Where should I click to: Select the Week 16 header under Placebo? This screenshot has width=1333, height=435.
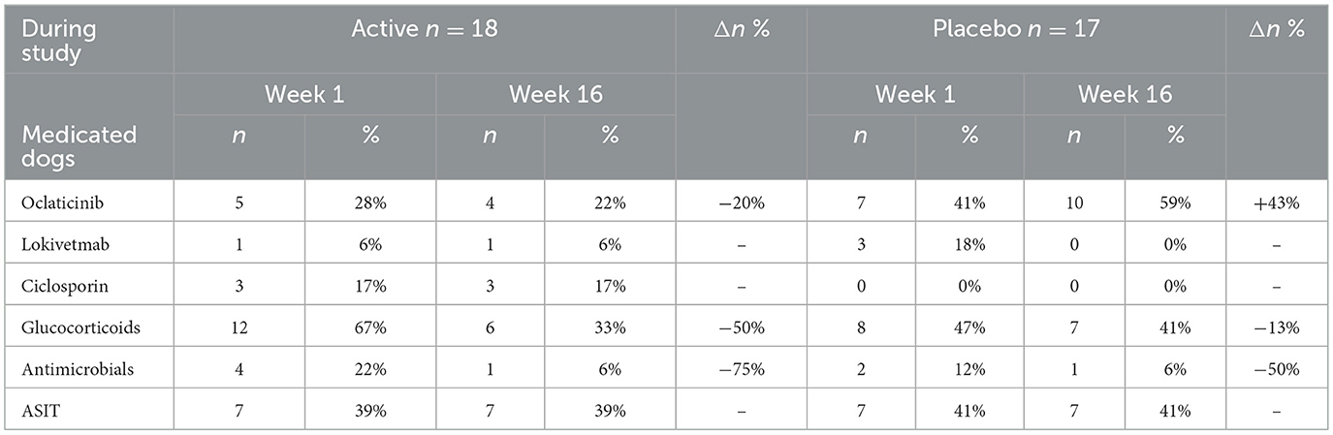[1124, 94]
